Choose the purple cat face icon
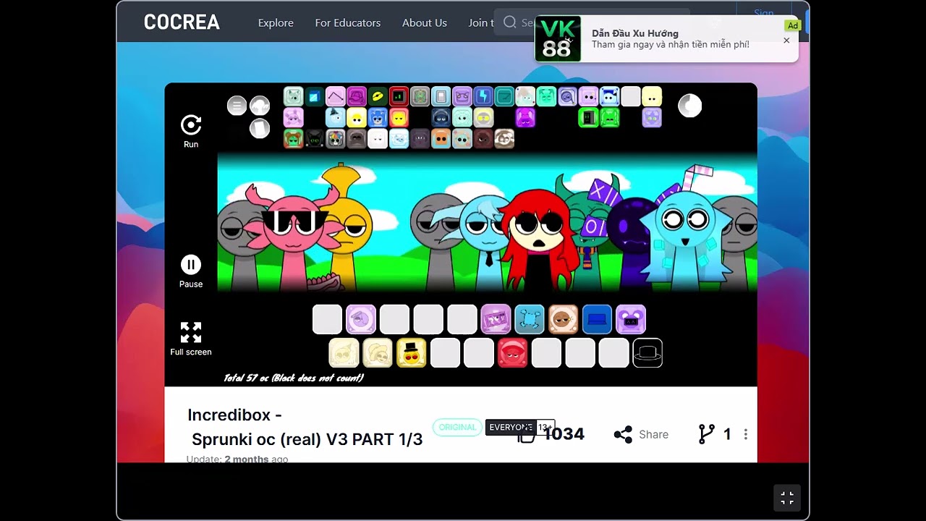 click(462, 96)
